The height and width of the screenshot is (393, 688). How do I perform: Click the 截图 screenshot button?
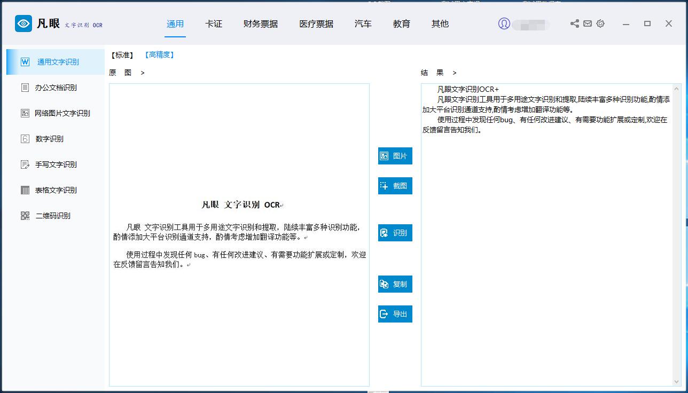[395, 186]
